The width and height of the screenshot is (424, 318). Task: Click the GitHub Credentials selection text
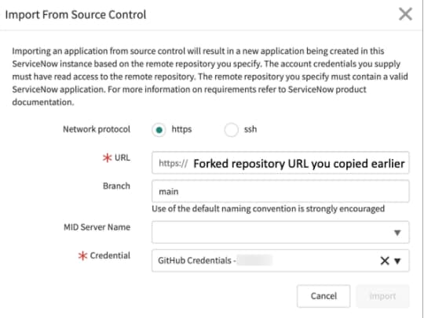197,261
